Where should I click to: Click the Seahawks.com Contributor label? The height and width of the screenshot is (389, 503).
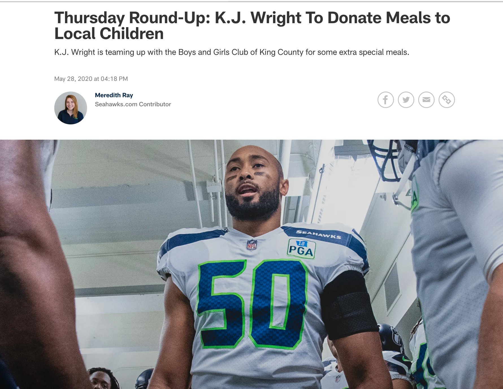(133, 104)
